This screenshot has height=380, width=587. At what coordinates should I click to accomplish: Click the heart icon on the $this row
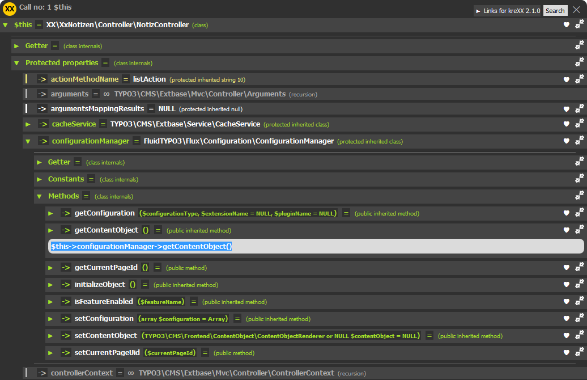567,25
